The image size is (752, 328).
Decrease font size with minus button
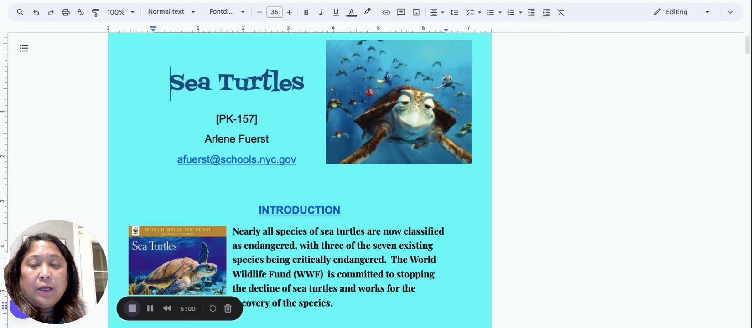(259, 12)
